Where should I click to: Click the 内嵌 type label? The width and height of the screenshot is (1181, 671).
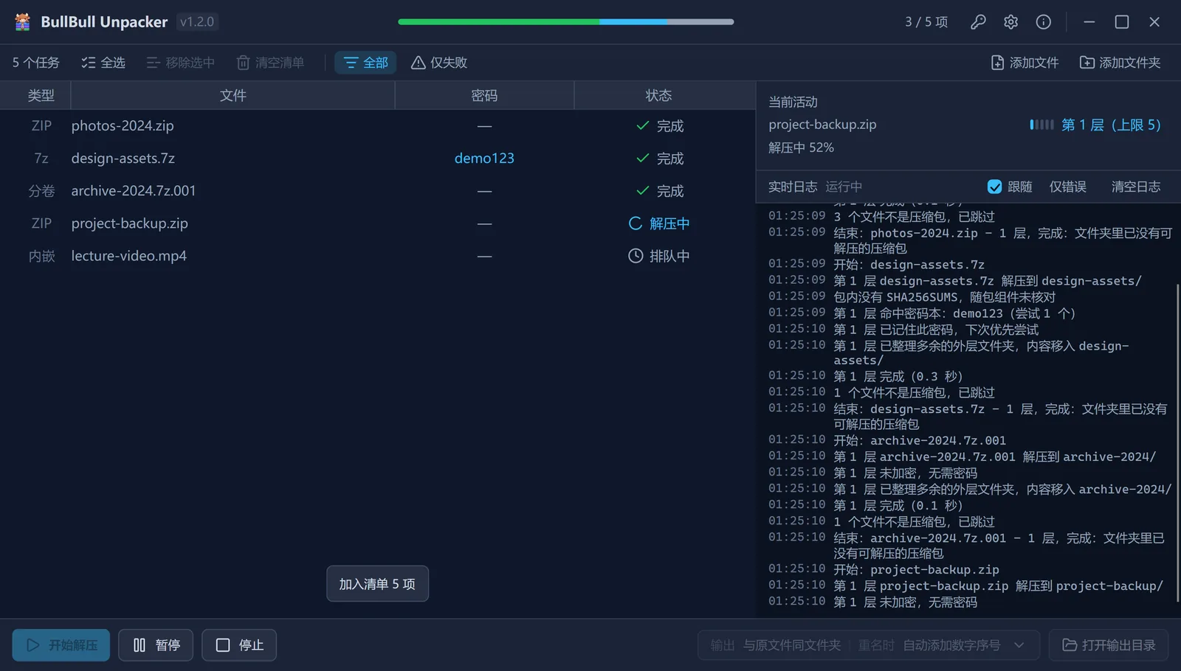(41, 256)
